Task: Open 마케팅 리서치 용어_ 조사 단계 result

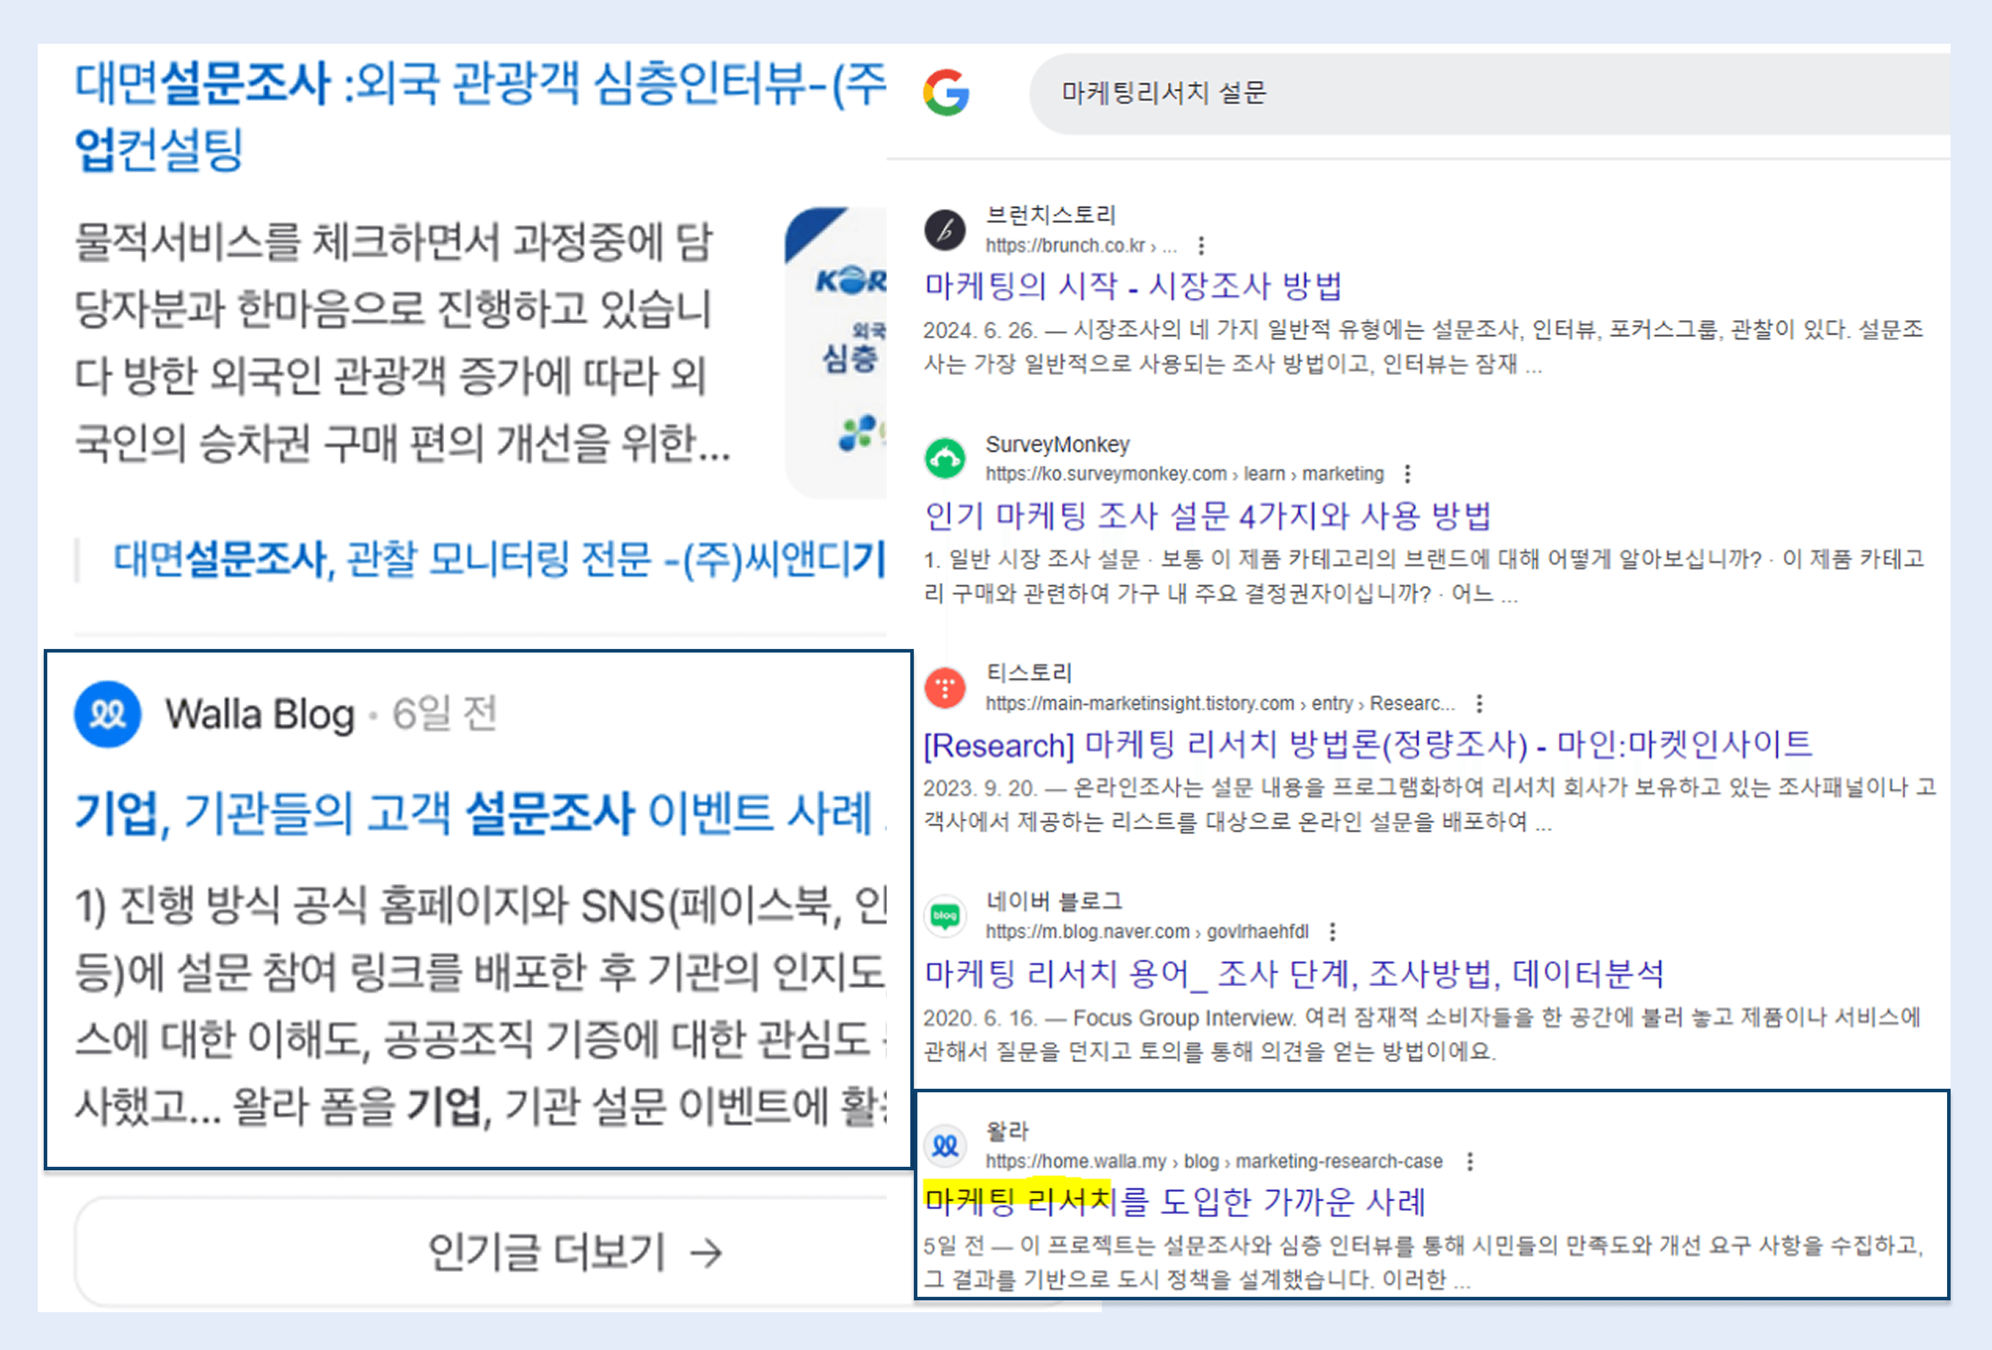Action: coord(1294,974)
